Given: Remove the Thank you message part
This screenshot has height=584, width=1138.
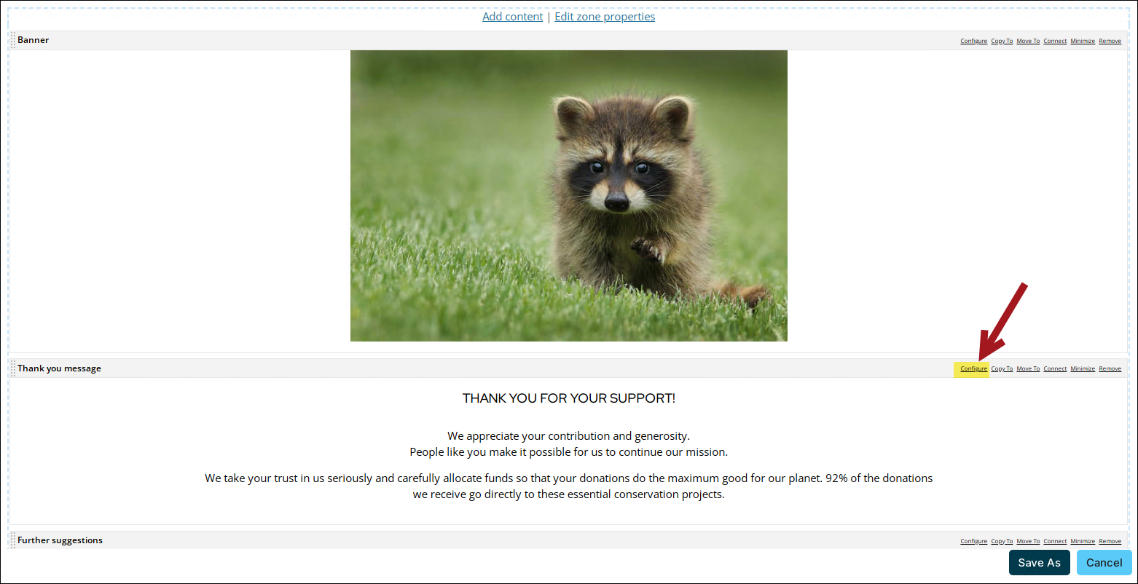Looking at the screenshot, I should coord(1110,368).
